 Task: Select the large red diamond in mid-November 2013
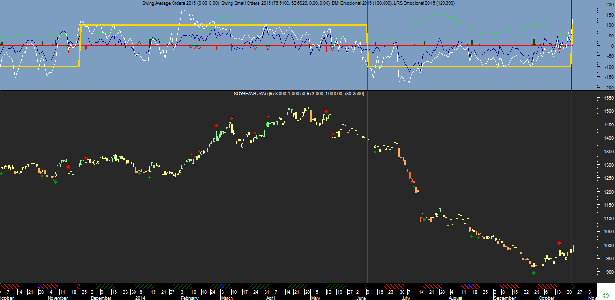click(68, 167)
